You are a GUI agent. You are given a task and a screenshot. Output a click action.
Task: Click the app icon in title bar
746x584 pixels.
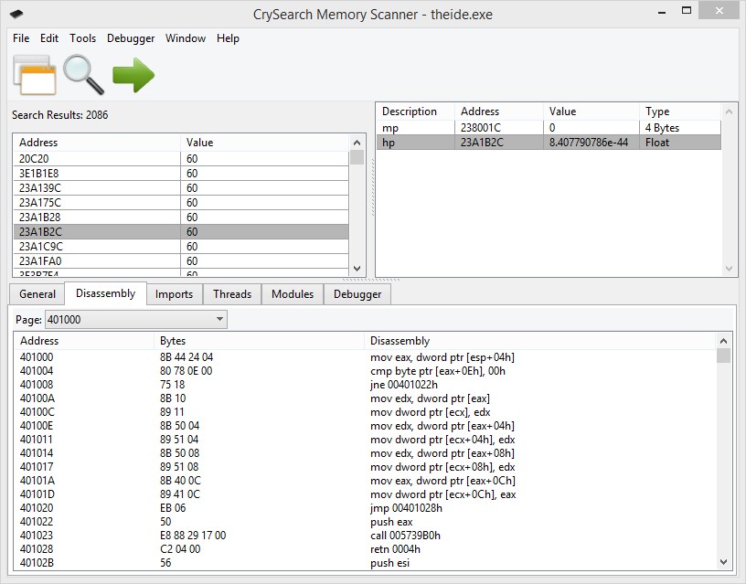17,15
